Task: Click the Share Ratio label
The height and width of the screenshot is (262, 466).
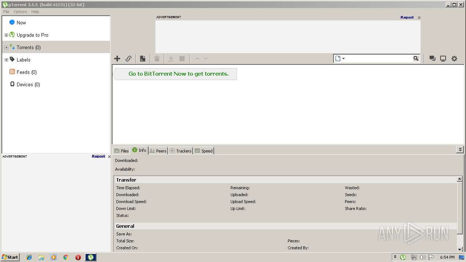Action: [x=356, y=209]
